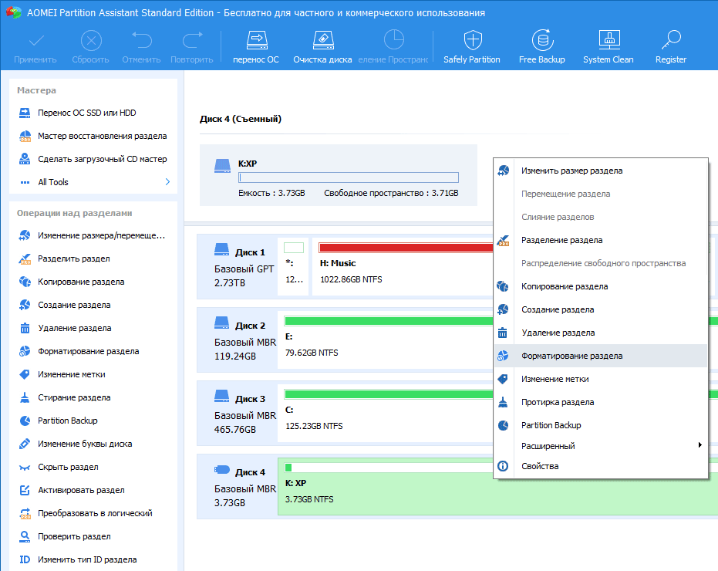Click sidebar 'Изменение метки' tag icon

coord(25,374)
